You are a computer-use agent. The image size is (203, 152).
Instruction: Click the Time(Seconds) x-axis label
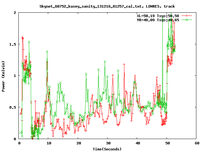[107, 149]
